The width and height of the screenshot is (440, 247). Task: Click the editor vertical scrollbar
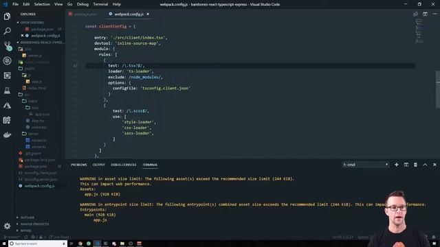tap(438, 89)
